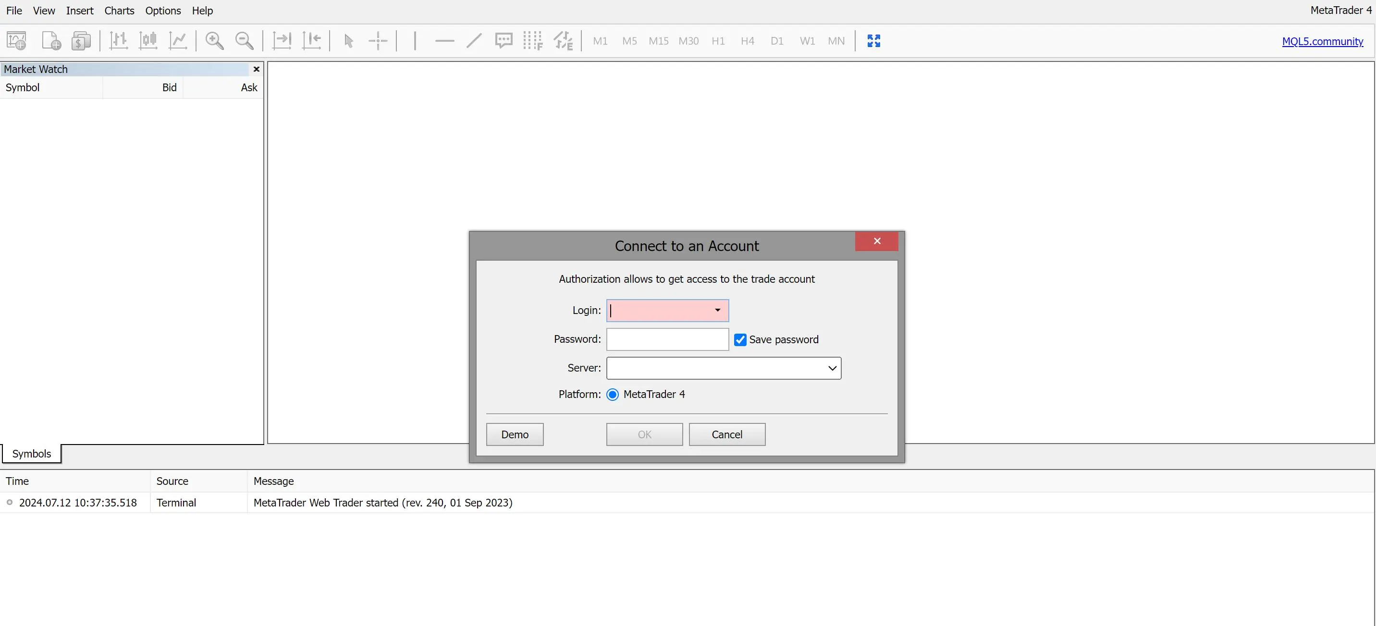Select the log timestamp 2024.07.12 10:37:35.518

pyautogui.click(x=78, y=503)
